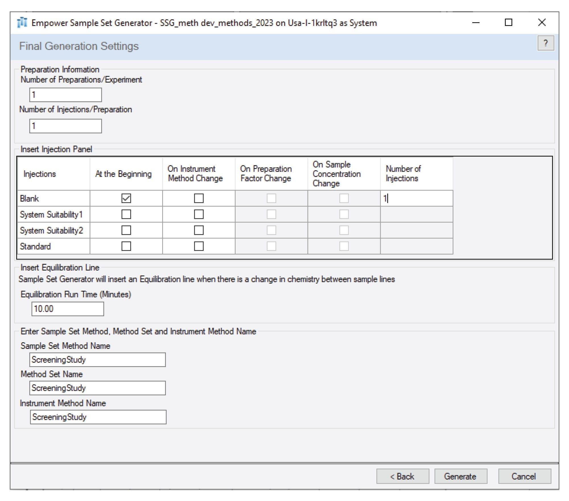The width and height of the screenshot is (569, 501).
Task: Click Equilibration Run Time field
Action: point(68,309)
